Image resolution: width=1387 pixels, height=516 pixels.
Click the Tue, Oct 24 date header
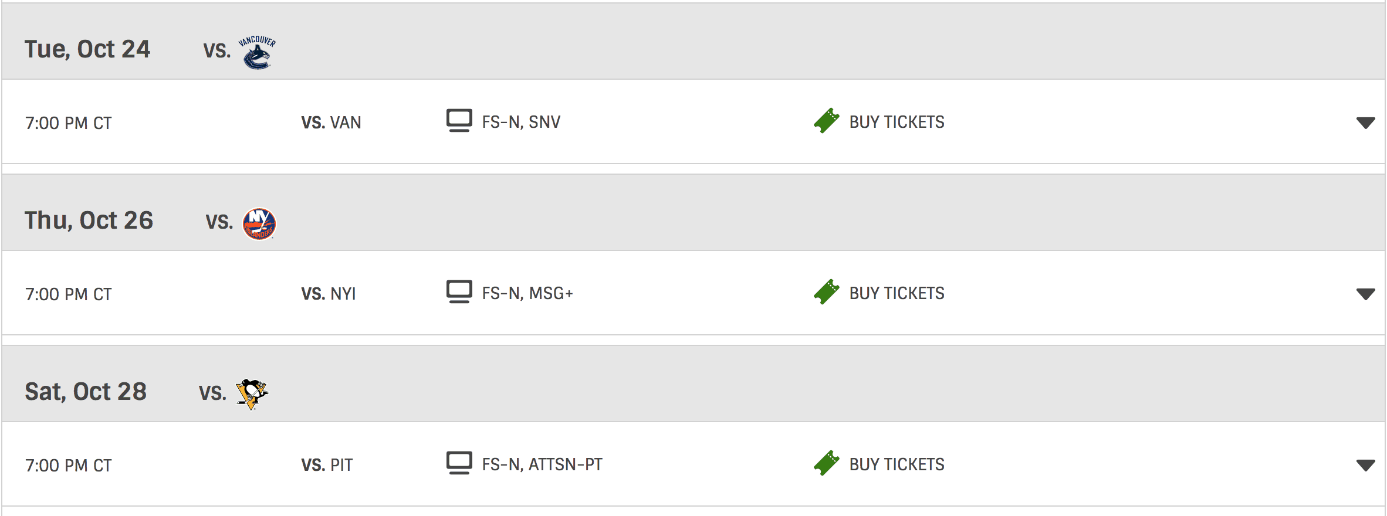tap(87, 49)
